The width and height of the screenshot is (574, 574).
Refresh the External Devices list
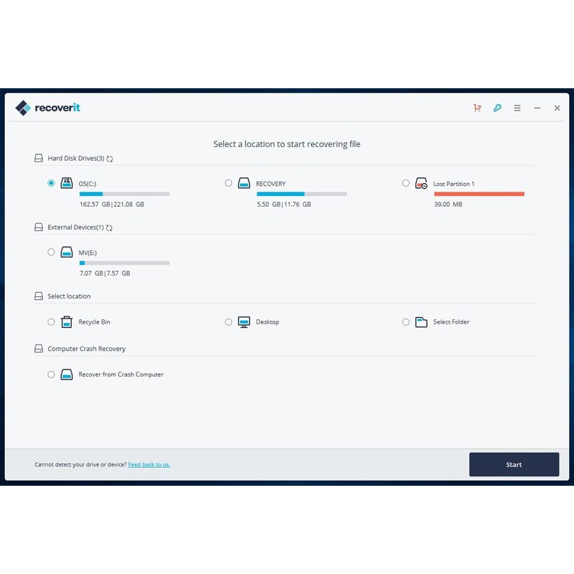[x=109, y=228]
